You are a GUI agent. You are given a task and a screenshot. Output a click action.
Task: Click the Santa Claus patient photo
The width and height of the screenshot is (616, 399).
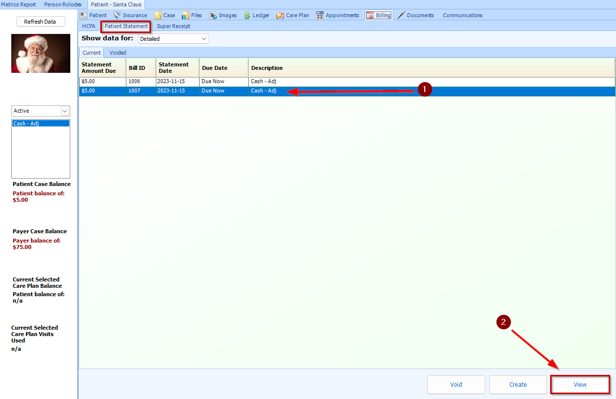[x=41, y=54]
